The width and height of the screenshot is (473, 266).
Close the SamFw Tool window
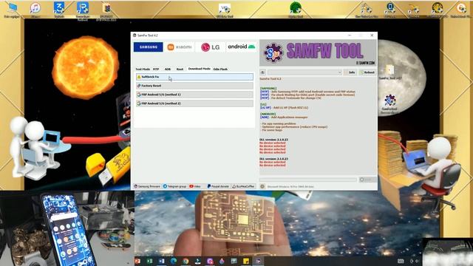point(372,35)
